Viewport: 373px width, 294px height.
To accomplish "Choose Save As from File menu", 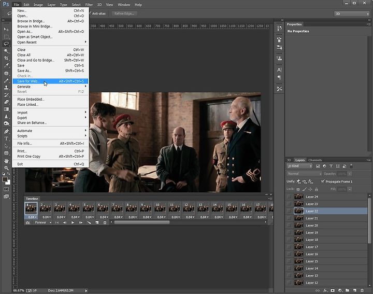I will (x=50, y=71).
